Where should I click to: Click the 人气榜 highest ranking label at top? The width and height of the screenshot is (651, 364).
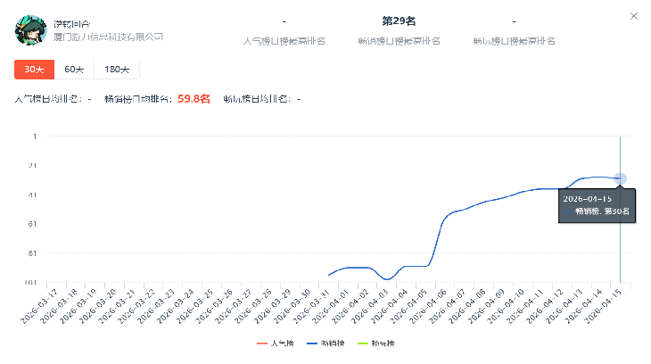(284, 41)
